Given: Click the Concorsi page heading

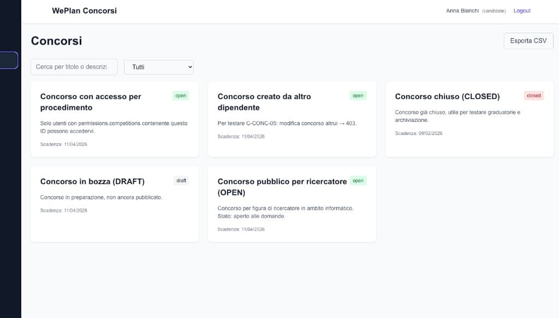Looking at the screenshot, I should tap(56, 41).
